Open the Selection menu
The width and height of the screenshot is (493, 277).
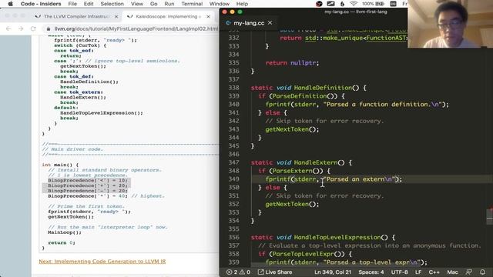coord(112,4)
